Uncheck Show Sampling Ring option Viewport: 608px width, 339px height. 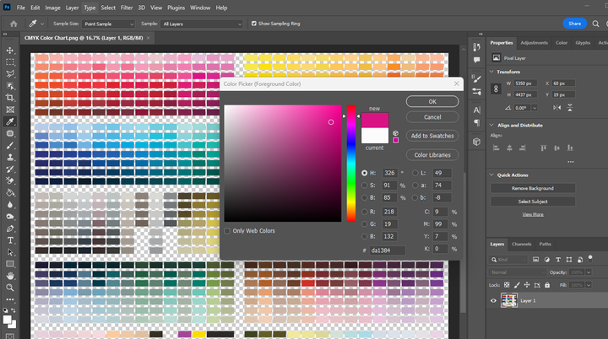254,24
